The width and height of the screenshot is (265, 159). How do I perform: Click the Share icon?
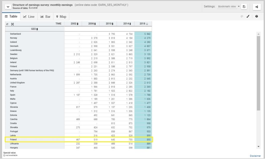tap(256, 7)
